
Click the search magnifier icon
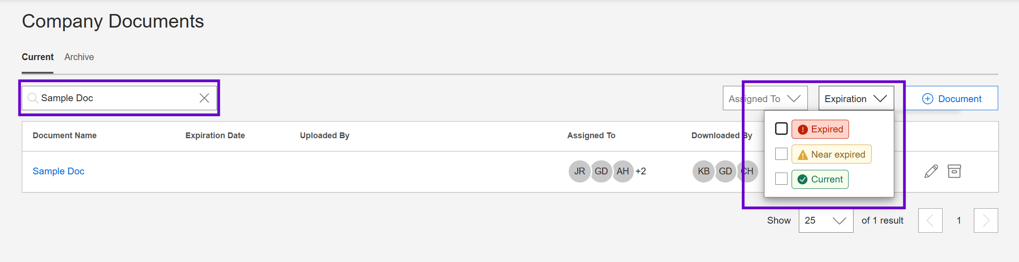(33, 98)
